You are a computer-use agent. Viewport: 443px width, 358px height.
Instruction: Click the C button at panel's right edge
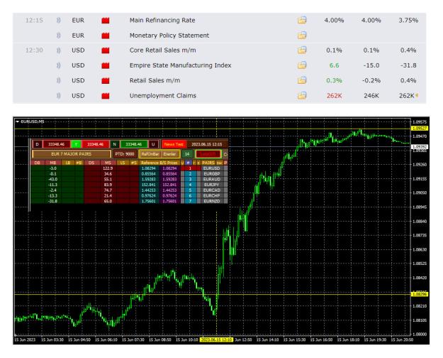pyautogui.click(x=225, y=154)
